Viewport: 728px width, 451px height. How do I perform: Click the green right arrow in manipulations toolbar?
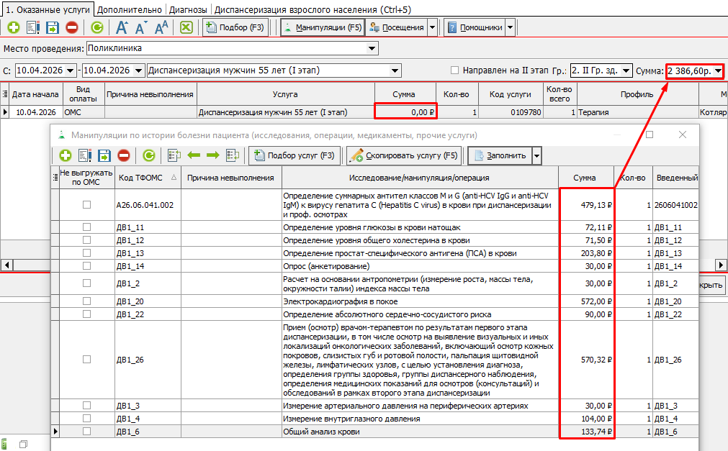click(x=212, y=155)
